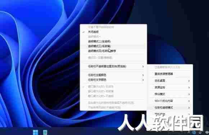Expand the 任务栏透明模式 submenu

[170, 108]
